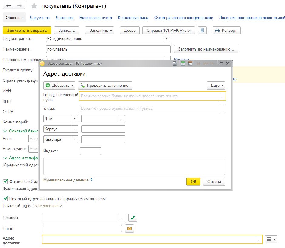Click the 'Муниципальное деление' link
The image size is (285, 248).
click(66, 180)
